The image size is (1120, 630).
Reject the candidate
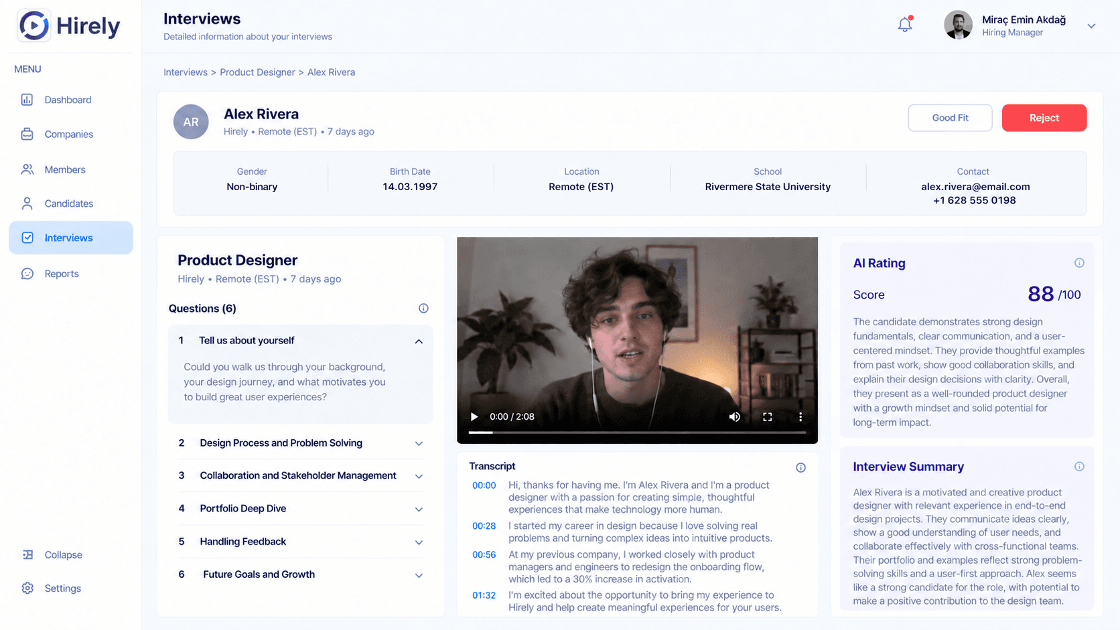1044,118
